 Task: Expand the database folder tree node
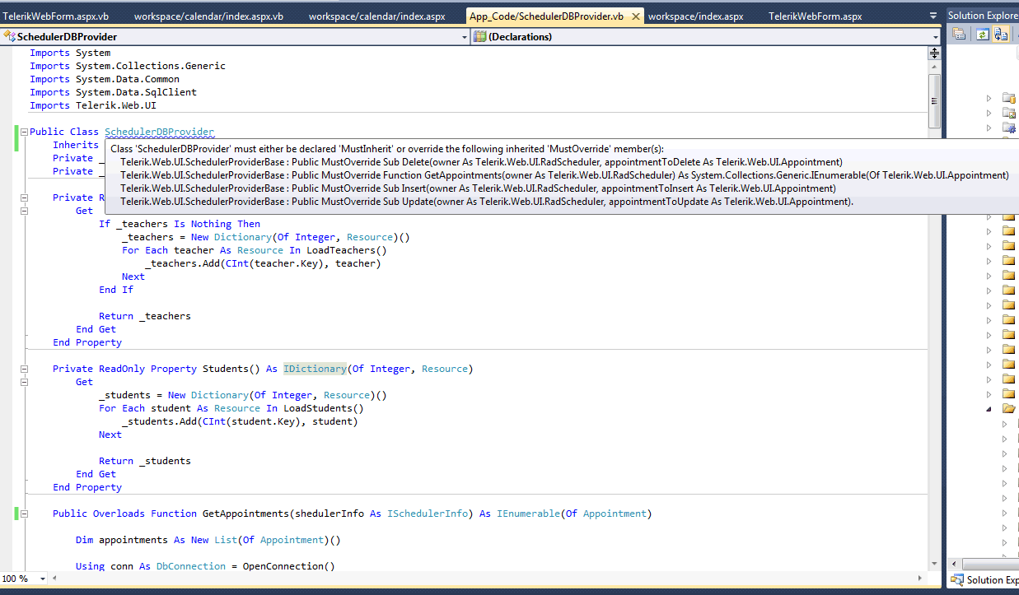coord(989,98)
